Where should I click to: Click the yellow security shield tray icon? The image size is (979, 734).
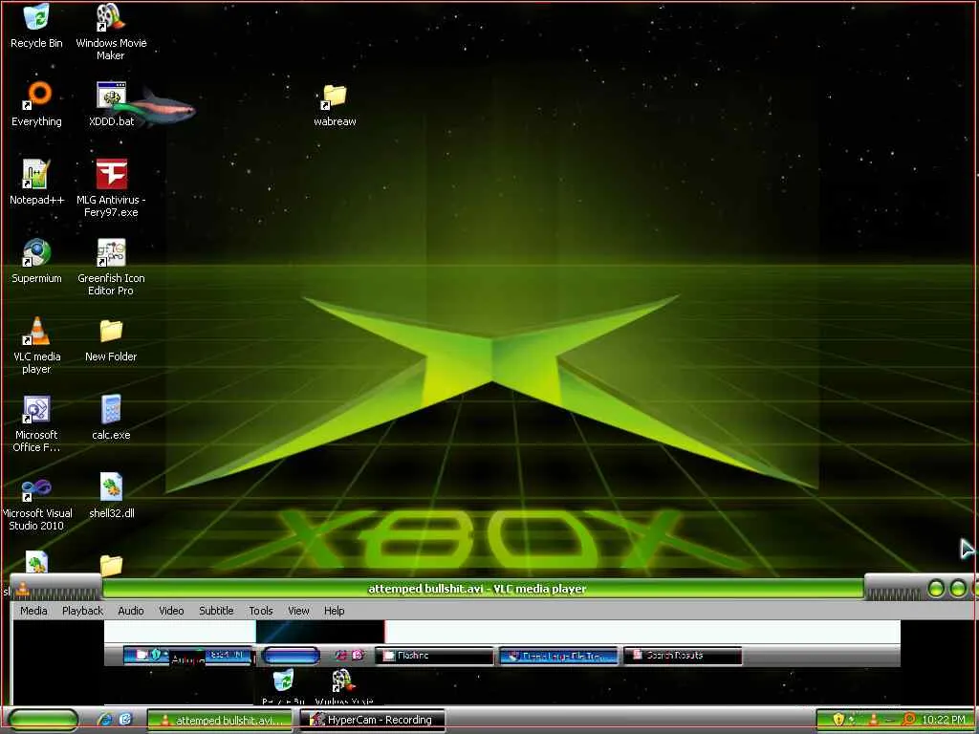pyautogui.click(x=838, y=720)
